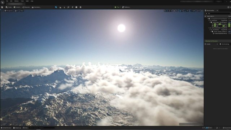Switch to the World Settings tab
231x130 pixels.
click(225, 44)
